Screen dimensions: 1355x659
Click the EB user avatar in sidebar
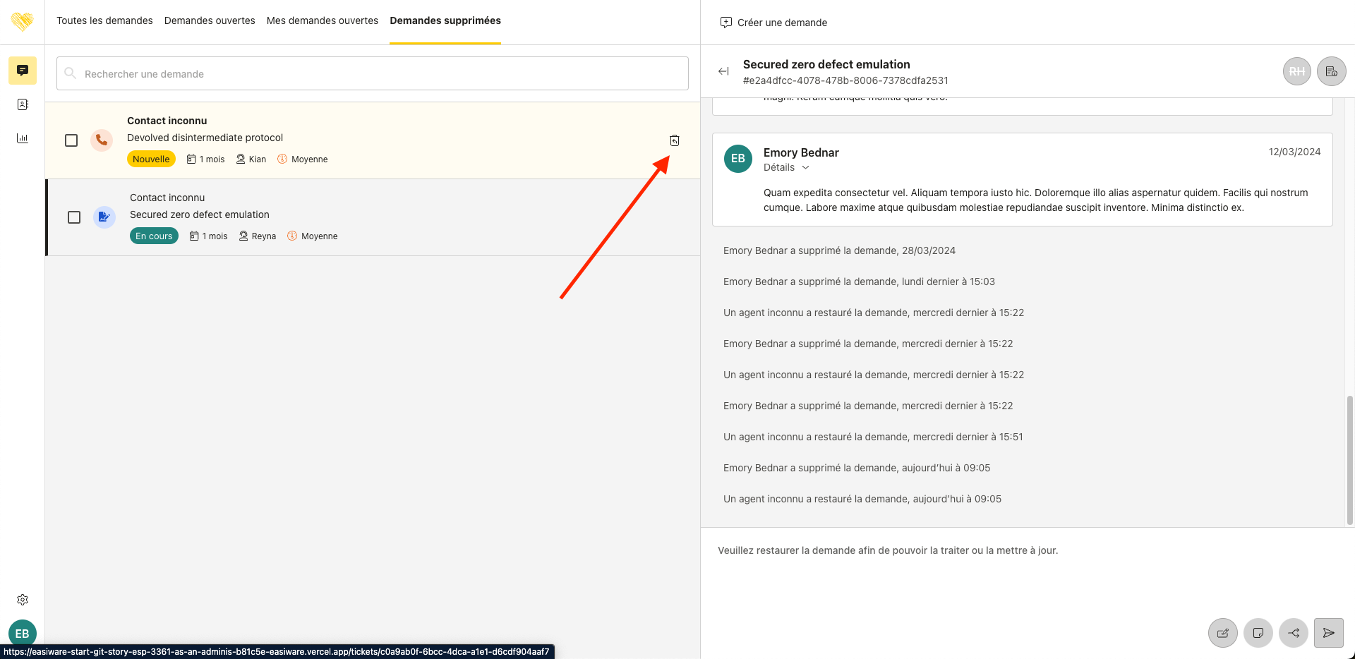pos(23,633)
